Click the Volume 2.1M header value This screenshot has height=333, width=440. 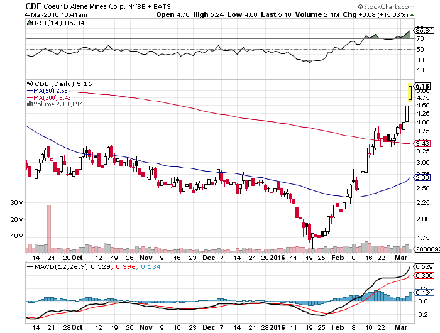pyautogui.click(x=317, y=14)
